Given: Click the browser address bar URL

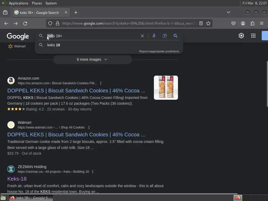Looking at the screenshot, I should pyautogui.click(x=129, y=23).
